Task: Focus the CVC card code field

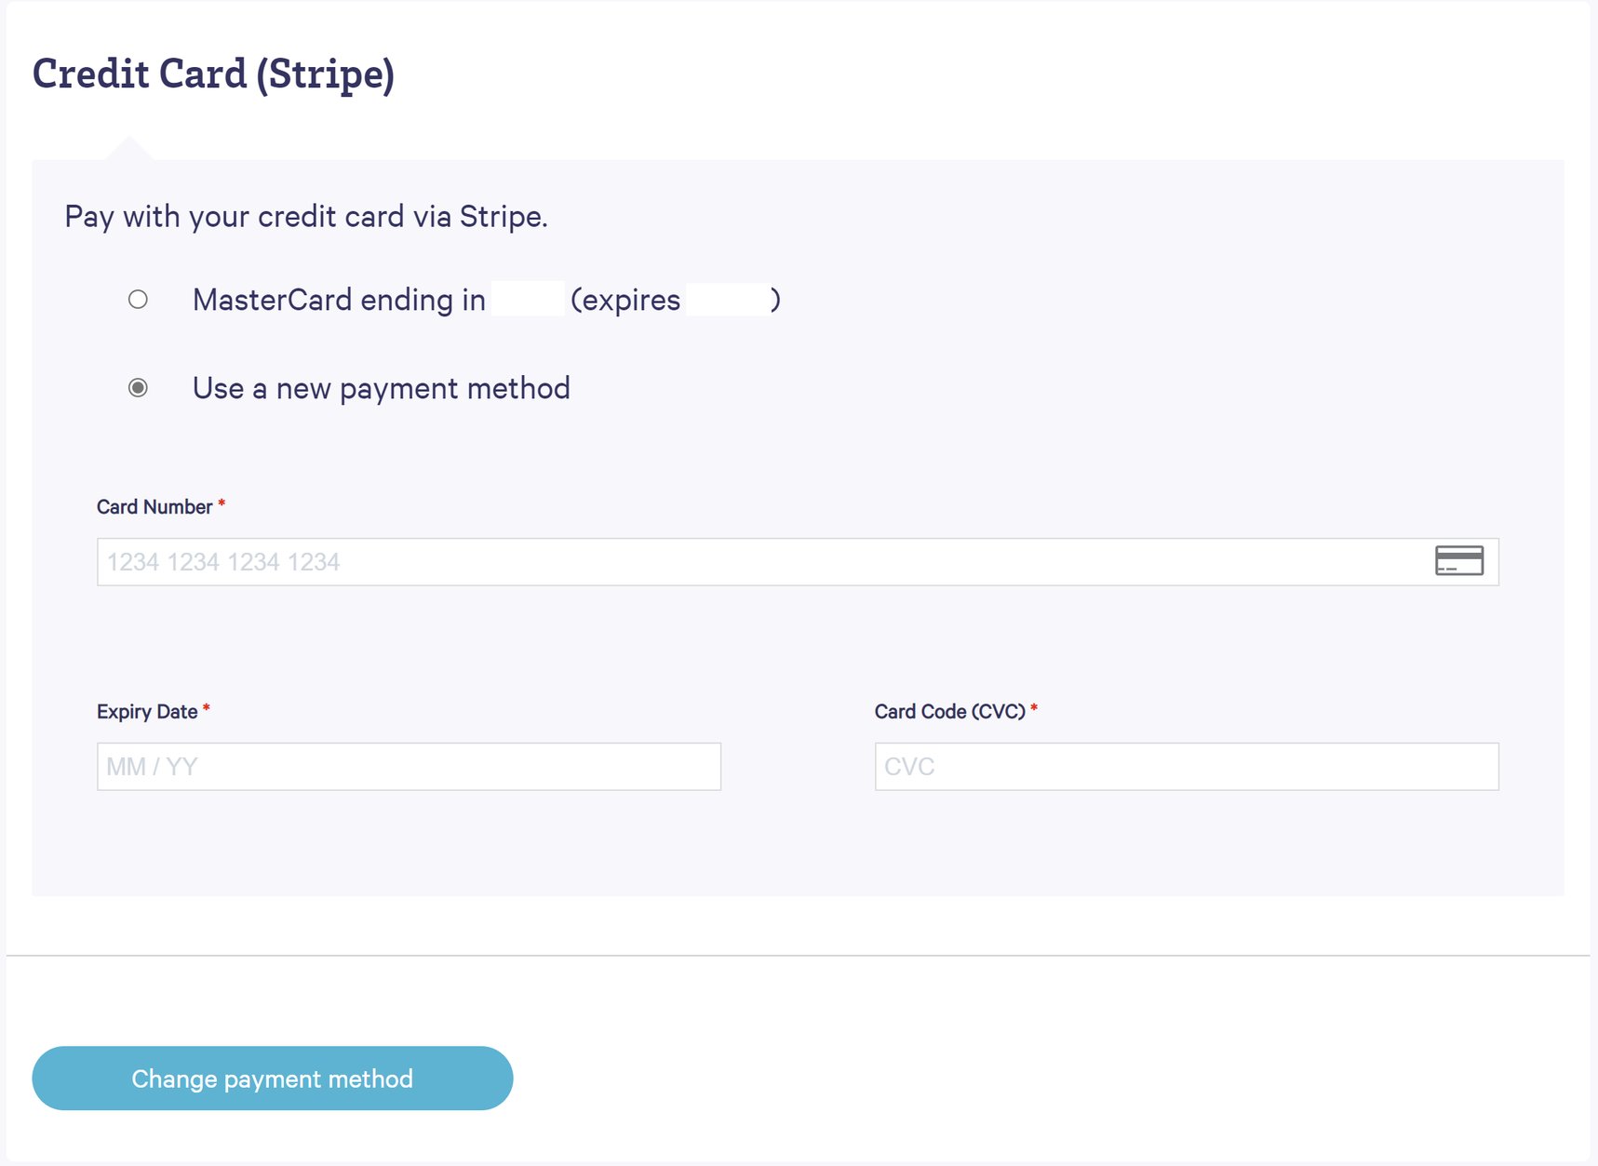Action: [x=1186, y=767]
